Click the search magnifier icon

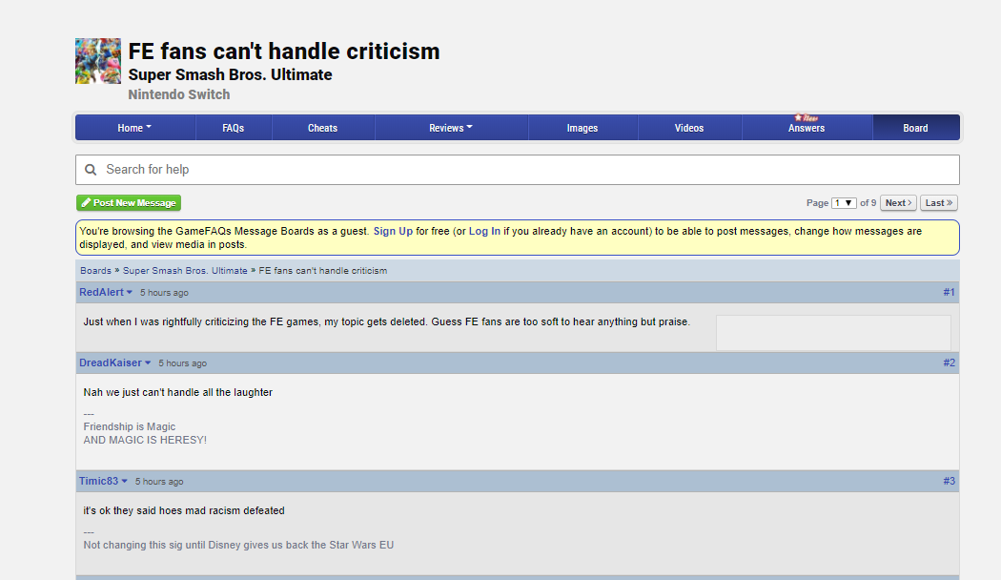[91, 169]
